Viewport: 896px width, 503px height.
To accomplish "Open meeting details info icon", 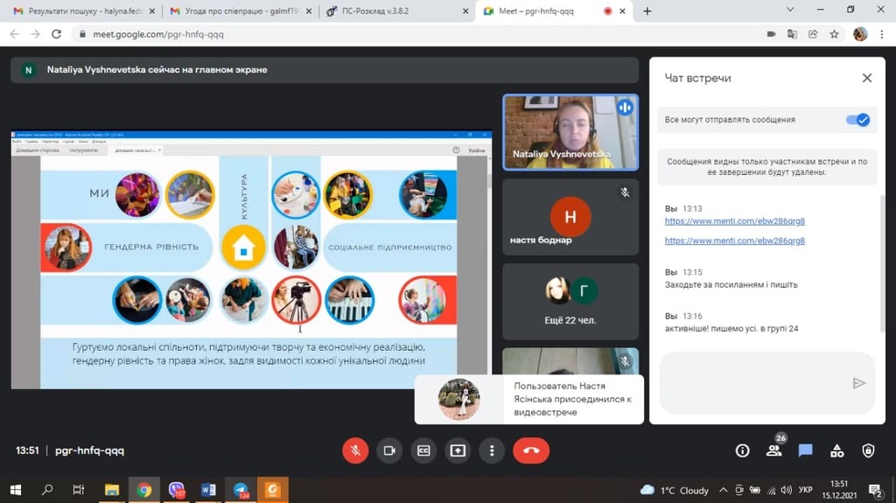I will pos(742,451).
